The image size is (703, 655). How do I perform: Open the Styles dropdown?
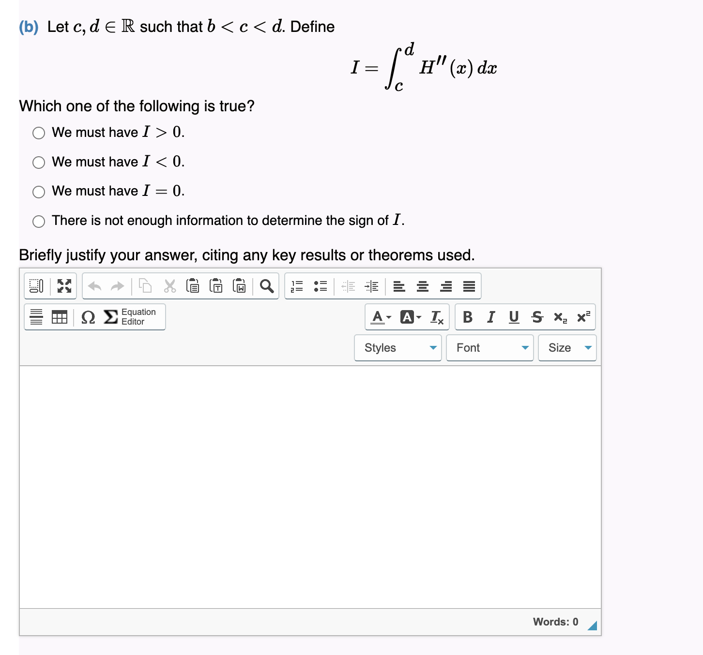(x=397, y=348)
